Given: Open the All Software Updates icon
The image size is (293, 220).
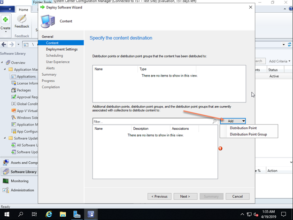Looking at the screenshot, I should coord(14,145).
